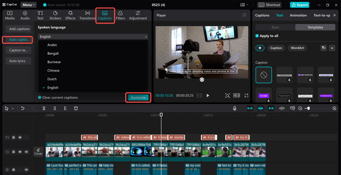Expand the template filter dropdown arrow
The height and width of the screenshot is (175, 341).
[x=332, y=48]
